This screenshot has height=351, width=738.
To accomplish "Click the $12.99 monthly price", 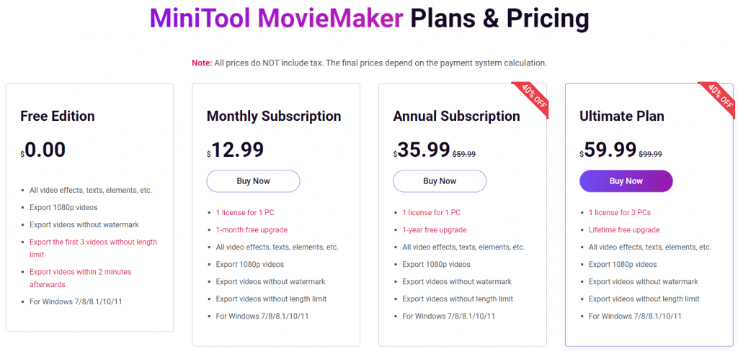I will pyautogui.click(x=236, y=150).
